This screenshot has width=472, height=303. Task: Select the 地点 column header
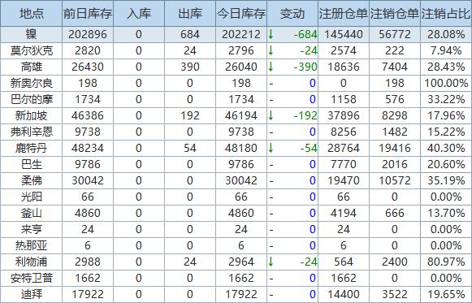(32, 14)
